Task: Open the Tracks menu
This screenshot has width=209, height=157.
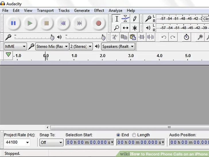Action: (x=64, y=11)
